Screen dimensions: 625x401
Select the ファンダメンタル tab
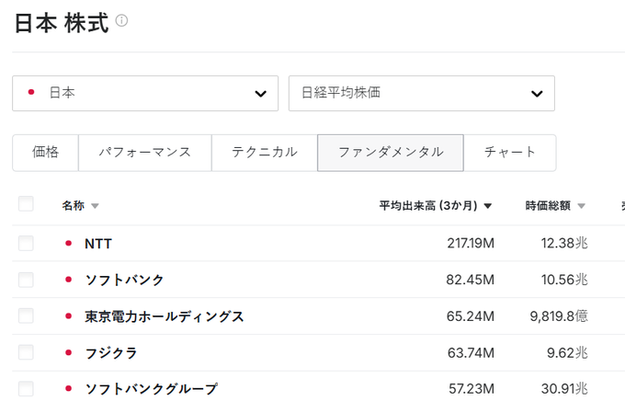point(391,153)
